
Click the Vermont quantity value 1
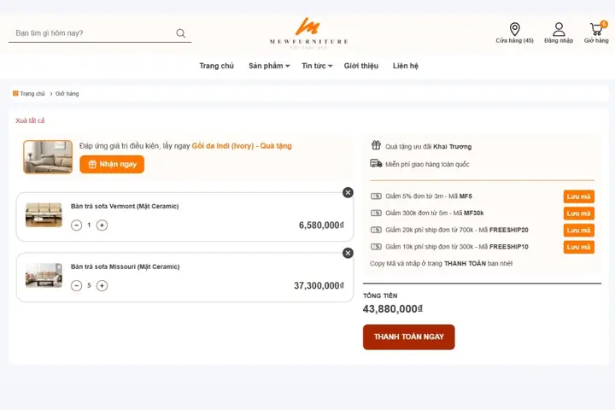(89, 225)
